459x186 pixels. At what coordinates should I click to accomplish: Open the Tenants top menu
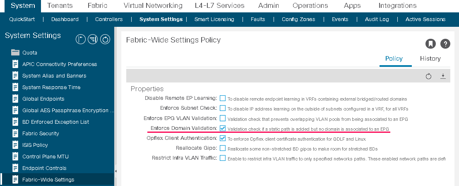(60, 5)
